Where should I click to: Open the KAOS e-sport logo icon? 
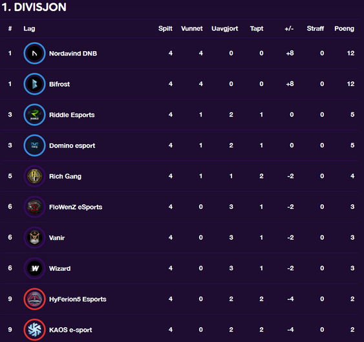[34, 330]
